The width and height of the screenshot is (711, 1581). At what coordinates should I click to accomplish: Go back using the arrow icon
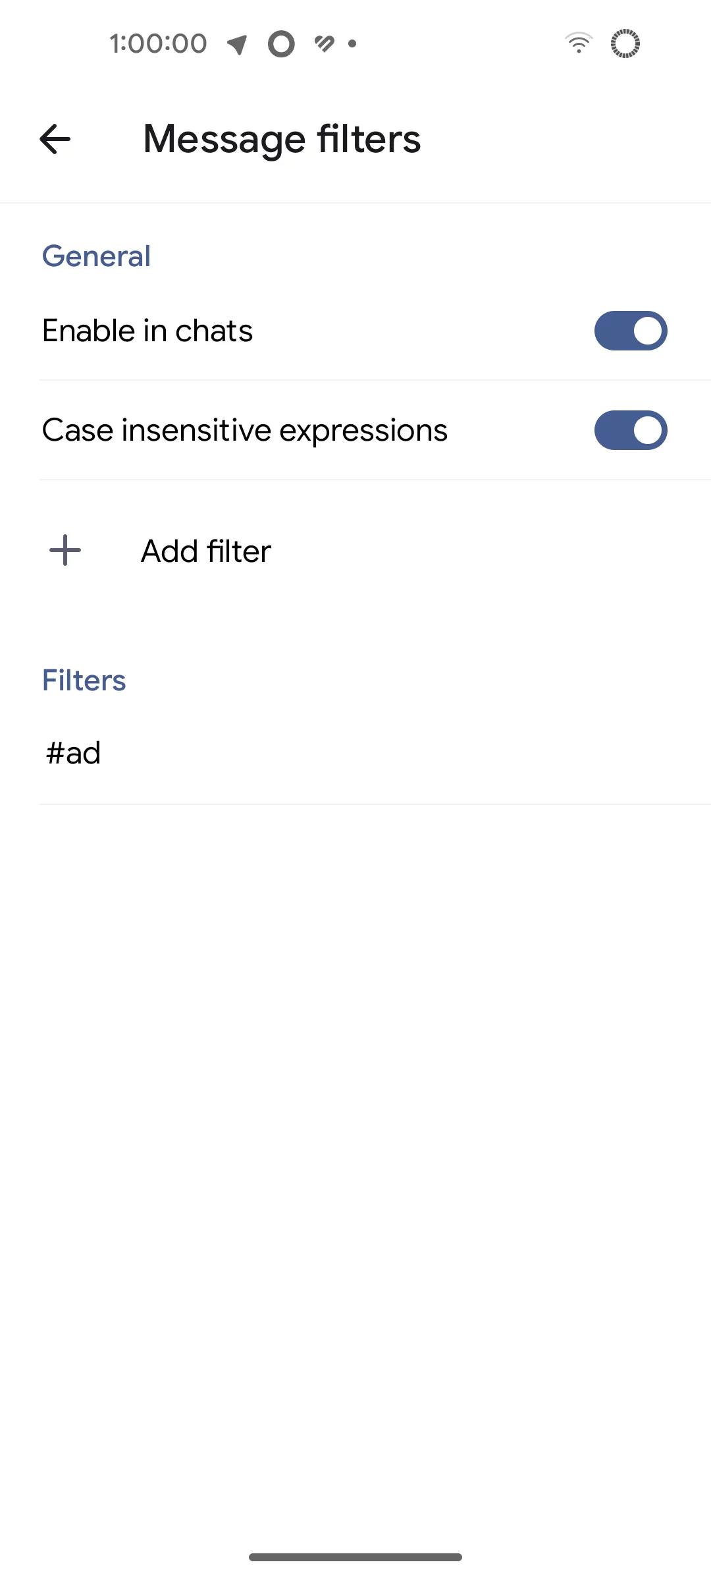point(55,139)
